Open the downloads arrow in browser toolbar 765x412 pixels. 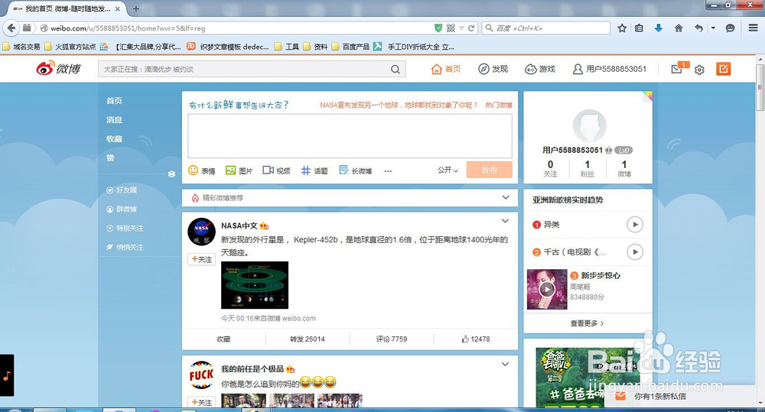click(658, 28)
